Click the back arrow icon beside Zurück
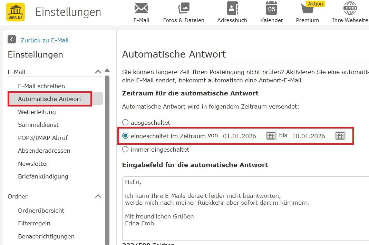Viewport: 369px width, 245px height. click(x=12, y=39)
